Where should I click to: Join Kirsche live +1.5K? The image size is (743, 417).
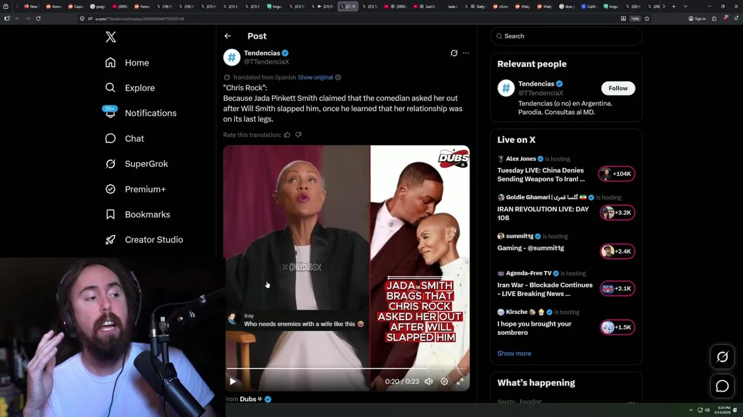point(616,327)
